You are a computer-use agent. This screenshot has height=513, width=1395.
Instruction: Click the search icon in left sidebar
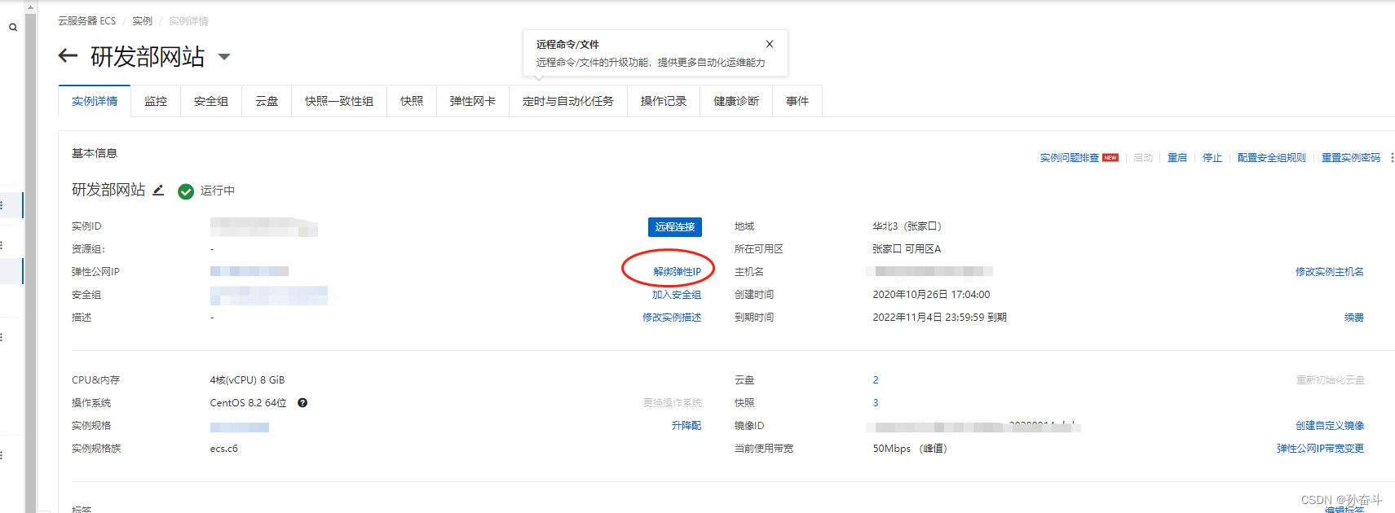point(13,27)
